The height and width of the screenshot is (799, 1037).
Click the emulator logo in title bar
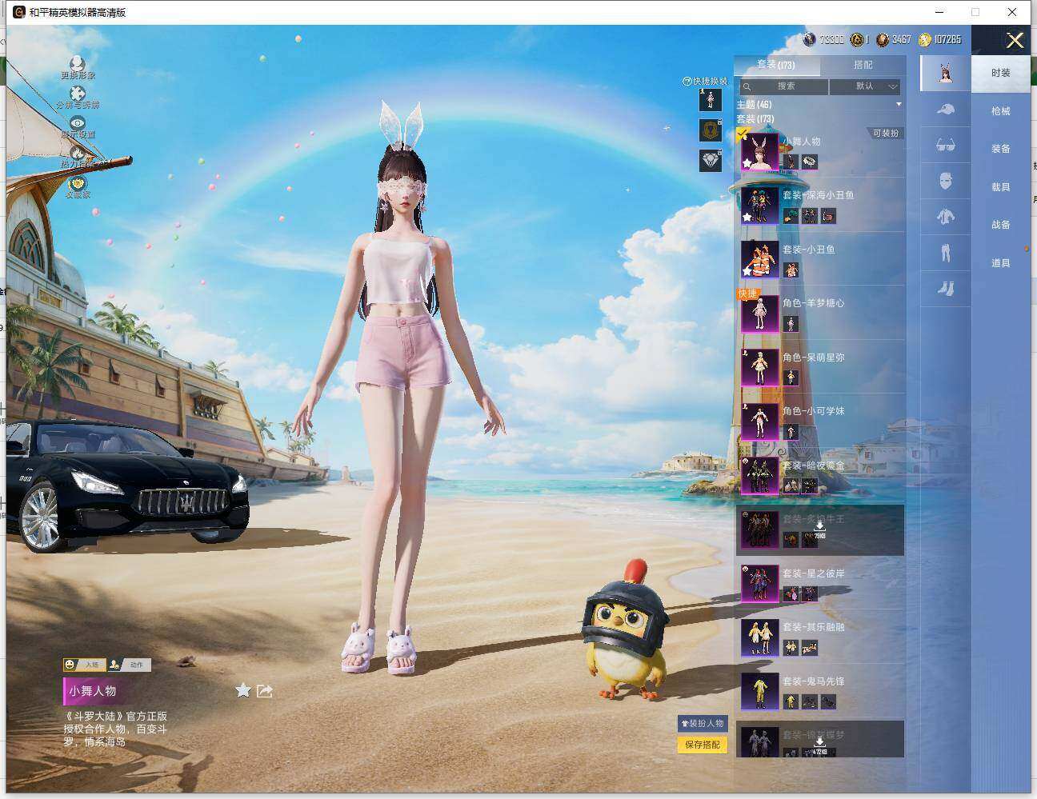[x=19, y=12]
